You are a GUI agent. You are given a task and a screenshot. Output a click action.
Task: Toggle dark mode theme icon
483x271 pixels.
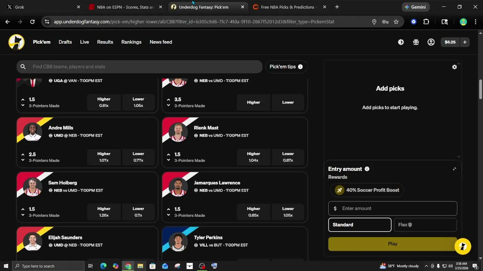[401, 42]
